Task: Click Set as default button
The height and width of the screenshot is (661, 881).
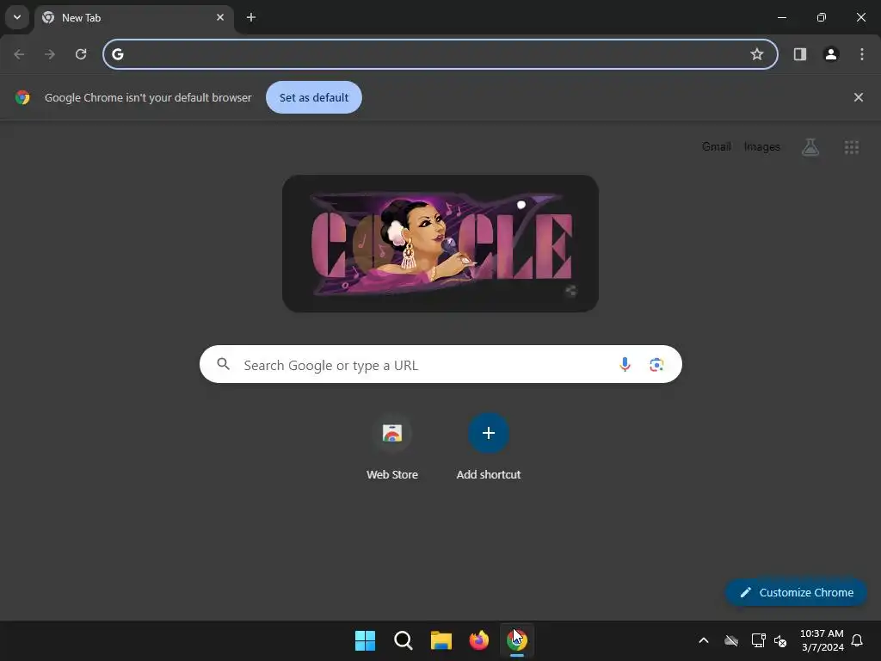Action: 314,97
